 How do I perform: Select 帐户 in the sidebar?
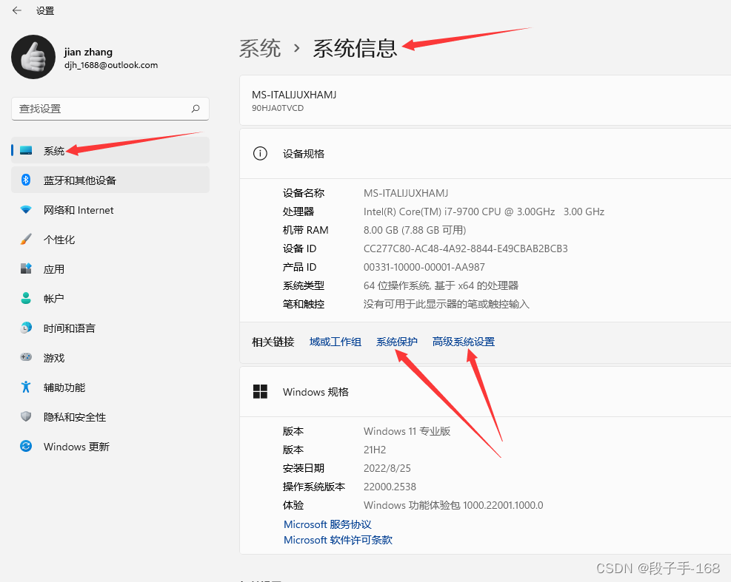click(x=110, y=299)
